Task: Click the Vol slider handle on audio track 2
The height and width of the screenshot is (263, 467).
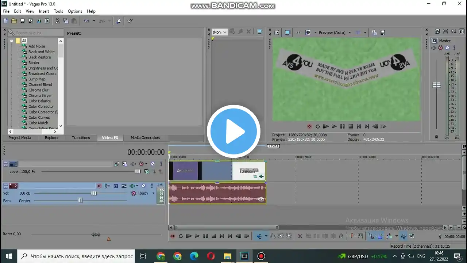Action: pyautogui.click(x=94, y=193)
